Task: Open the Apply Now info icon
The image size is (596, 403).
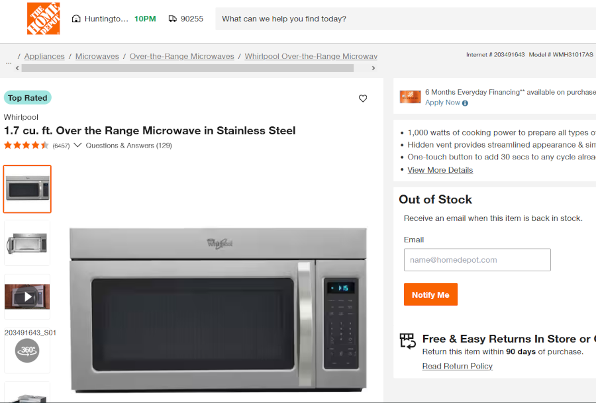Action: coord(465,103)
